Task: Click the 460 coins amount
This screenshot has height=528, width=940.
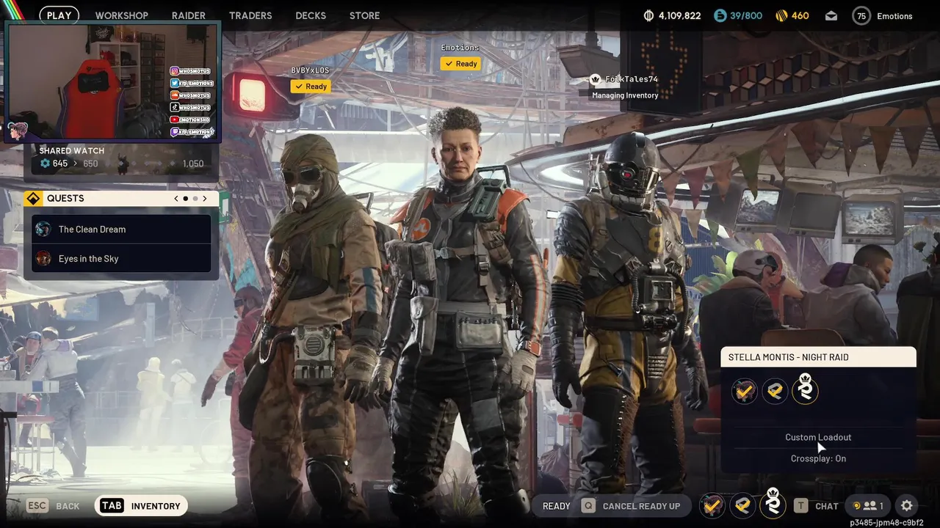Action: pyautogui.click(x=800, y=15)
